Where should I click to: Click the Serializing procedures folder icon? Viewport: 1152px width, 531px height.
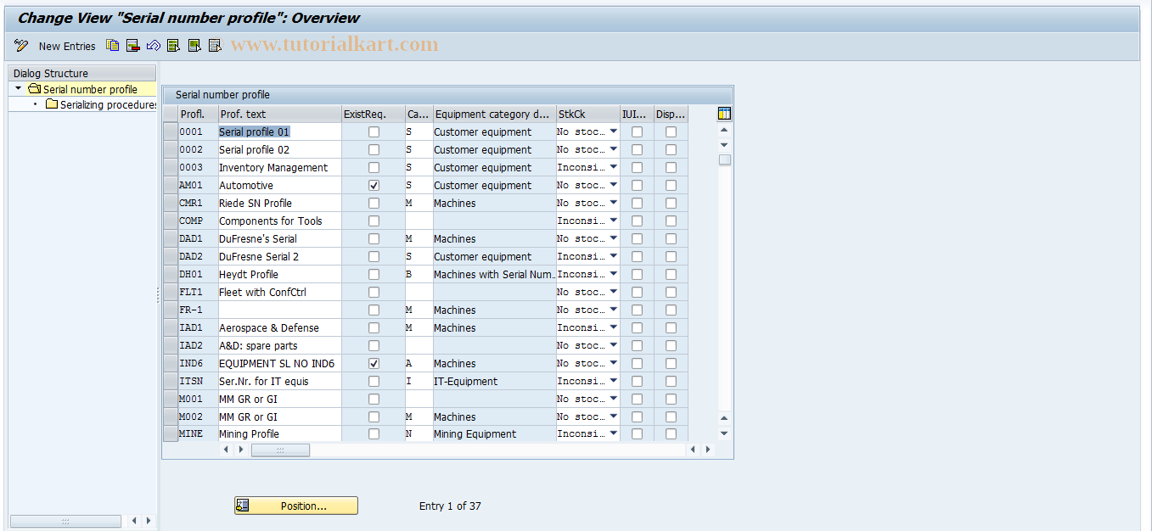click(51, 104)
